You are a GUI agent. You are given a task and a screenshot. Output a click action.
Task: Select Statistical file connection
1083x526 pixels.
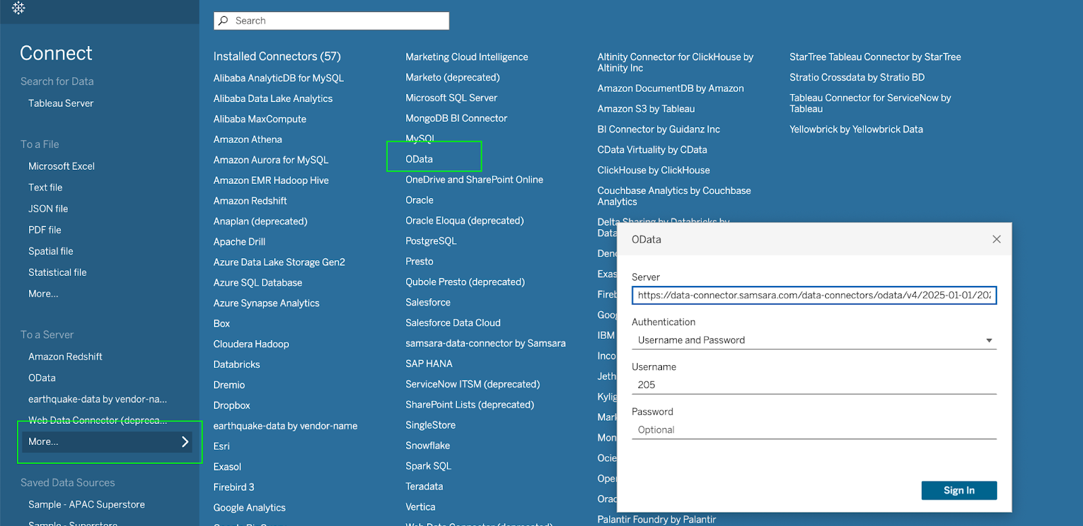tap(58, 272)
